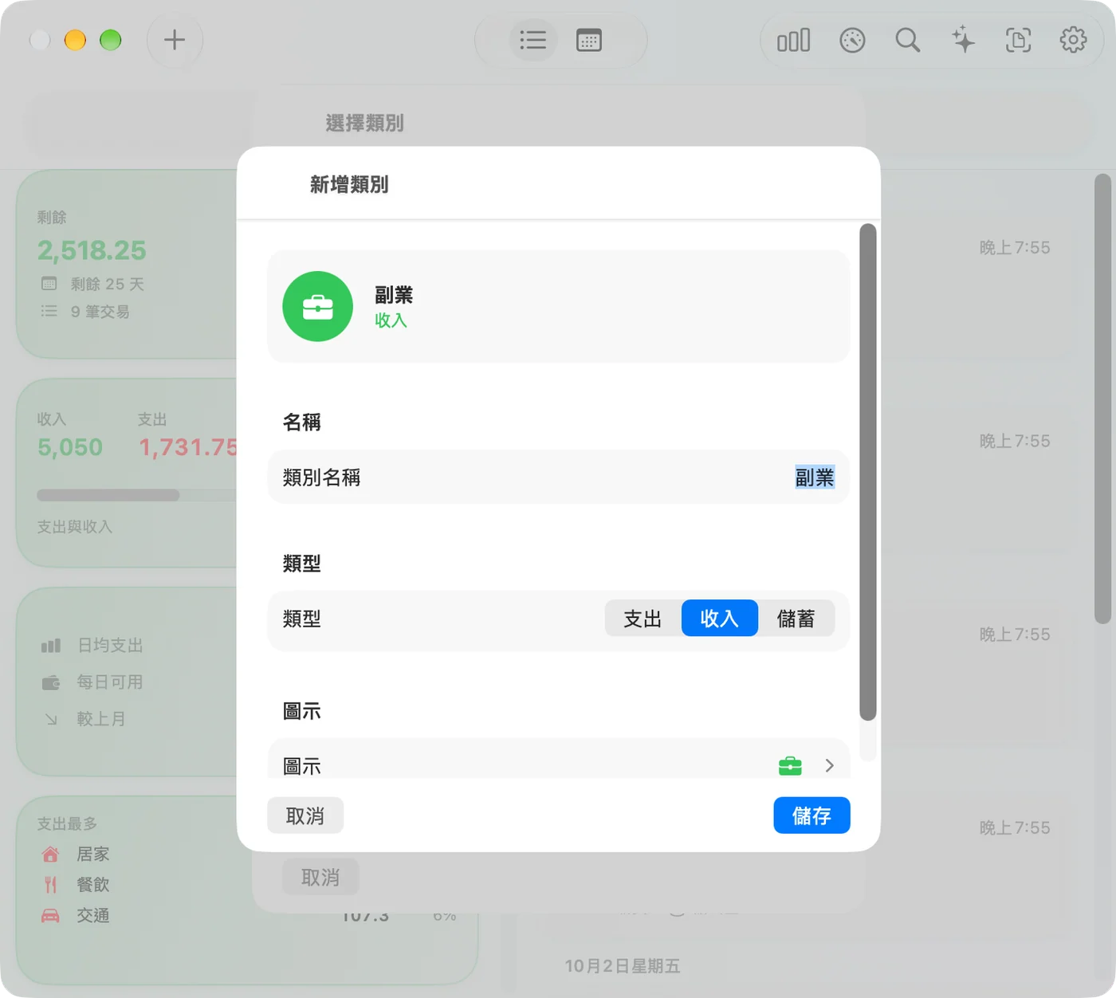Click calendar icon beside 剩餘 25 天

pyautogui.click(x=49, y=284)
